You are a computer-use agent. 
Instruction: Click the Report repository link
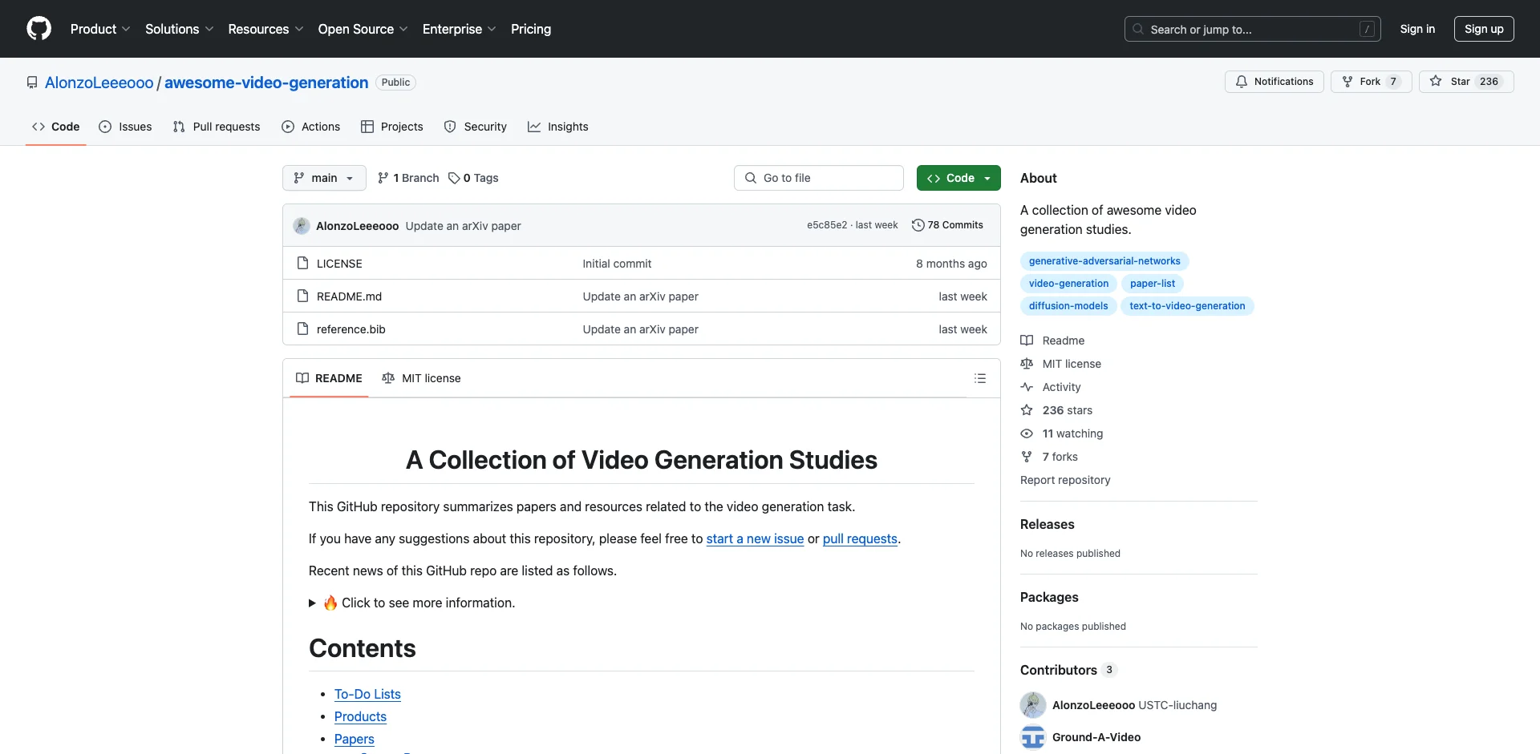coord(1065,480)
